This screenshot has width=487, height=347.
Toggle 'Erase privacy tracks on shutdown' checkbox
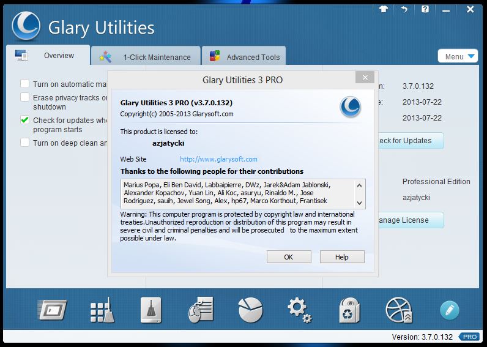coord(25,97)
